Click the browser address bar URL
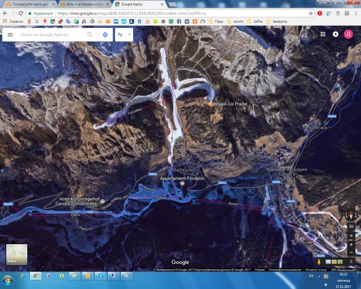The image size is (361, 289). point(132,13)
